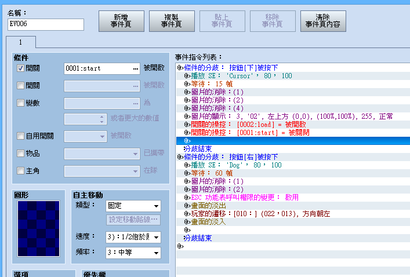The width and height of the screenshot is (410, 277).
Task: Click the 新增事件頁 button
Action: pos(121,21)
